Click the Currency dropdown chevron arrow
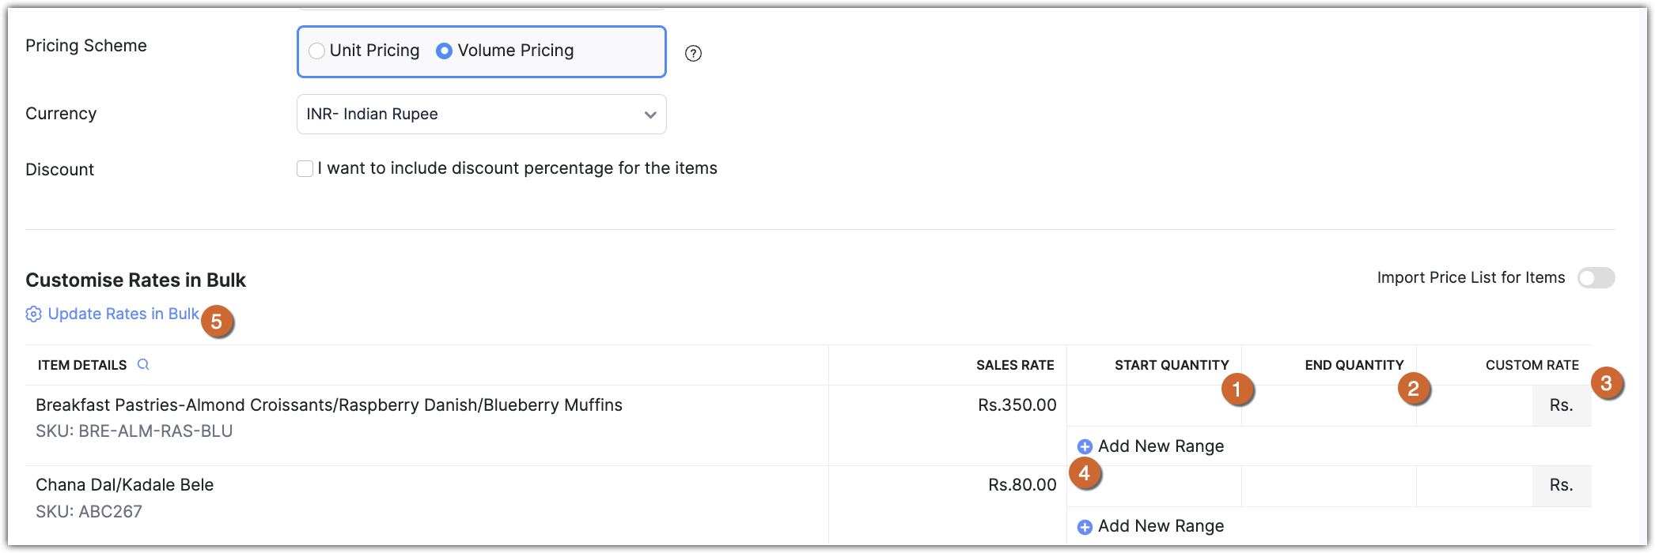Screen dimensions: 1655x553 (x=650, y=115)
